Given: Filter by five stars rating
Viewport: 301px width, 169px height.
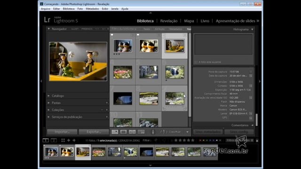Looking at the screenshot, I should [193, 140].
